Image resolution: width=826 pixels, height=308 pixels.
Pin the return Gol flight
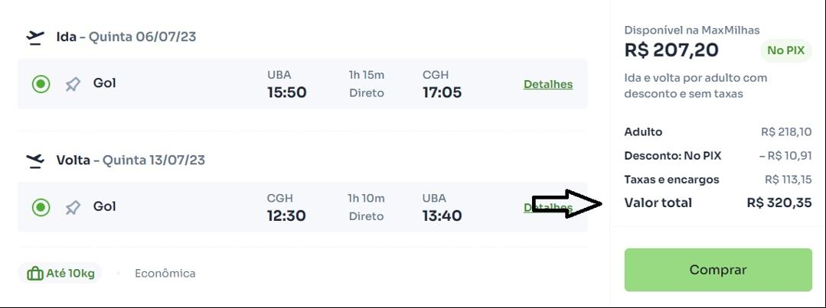73,208
